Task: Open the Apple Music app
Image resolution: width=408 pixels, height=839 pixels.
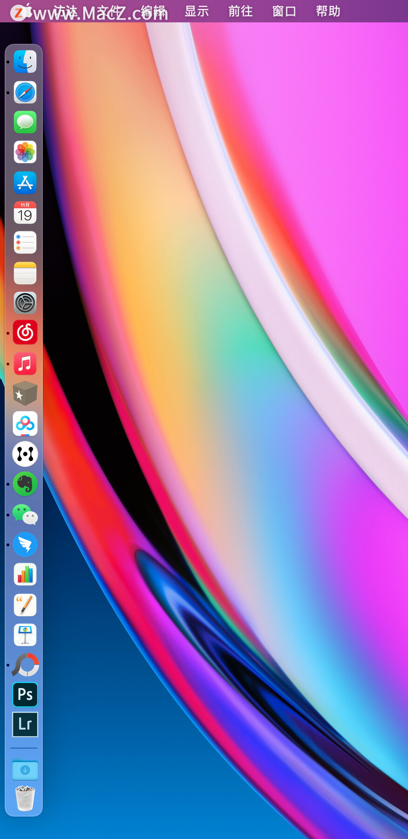Action: tap(25, 363)
